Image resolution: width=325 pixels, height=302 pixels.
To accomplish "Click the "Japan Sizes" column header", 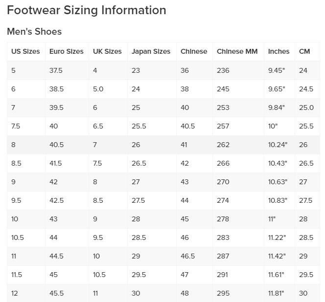I will point(151,51).
